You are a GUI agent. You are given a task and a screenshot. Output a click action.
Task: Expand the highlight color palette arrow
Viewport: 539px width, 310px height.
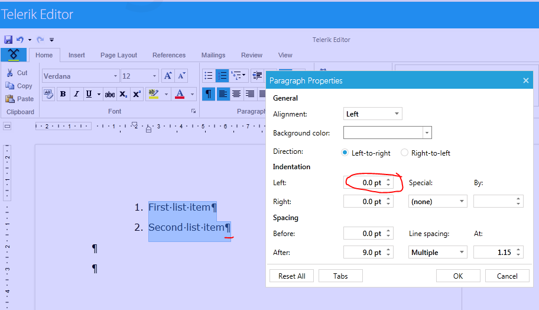[166, 94]
